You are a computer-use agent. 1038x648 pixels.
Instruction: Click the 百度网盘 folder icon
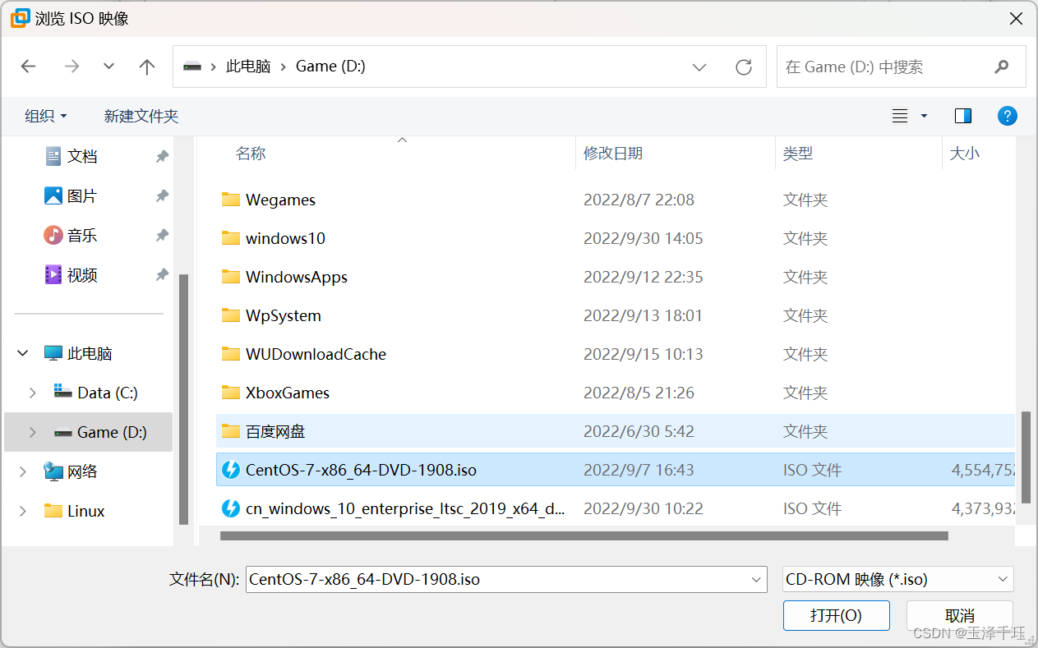click(x=231, y=431)
